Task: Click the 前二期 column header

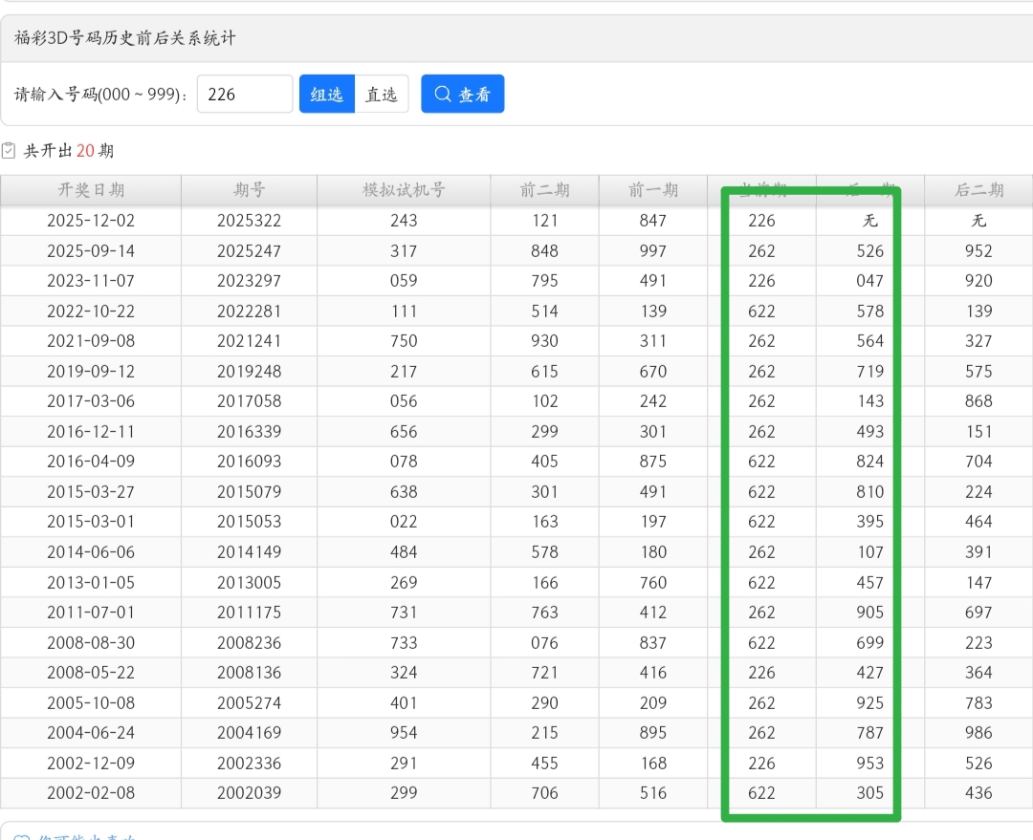Action: (x=544, y=190)
